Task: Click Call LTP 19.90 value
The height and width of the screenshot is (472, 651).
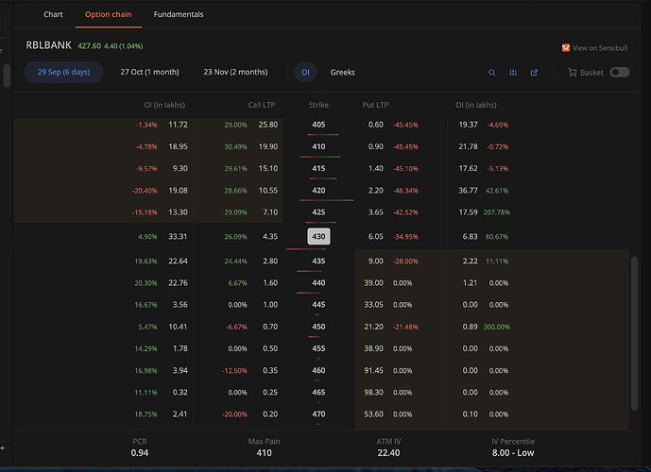Action: pyautogui.click(x=267, y=147)
